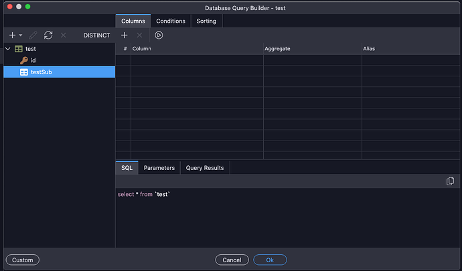
Task: Click the refresh tables icon
Action: tap(48, 35)
